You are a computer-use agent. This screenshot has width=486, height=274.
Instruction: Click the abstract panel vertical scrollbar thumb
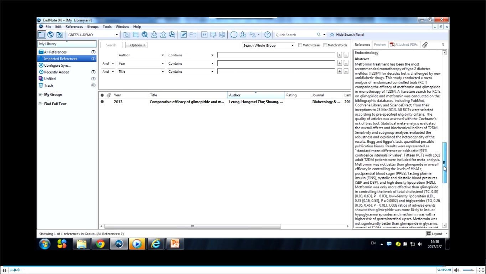click(444, 162)
